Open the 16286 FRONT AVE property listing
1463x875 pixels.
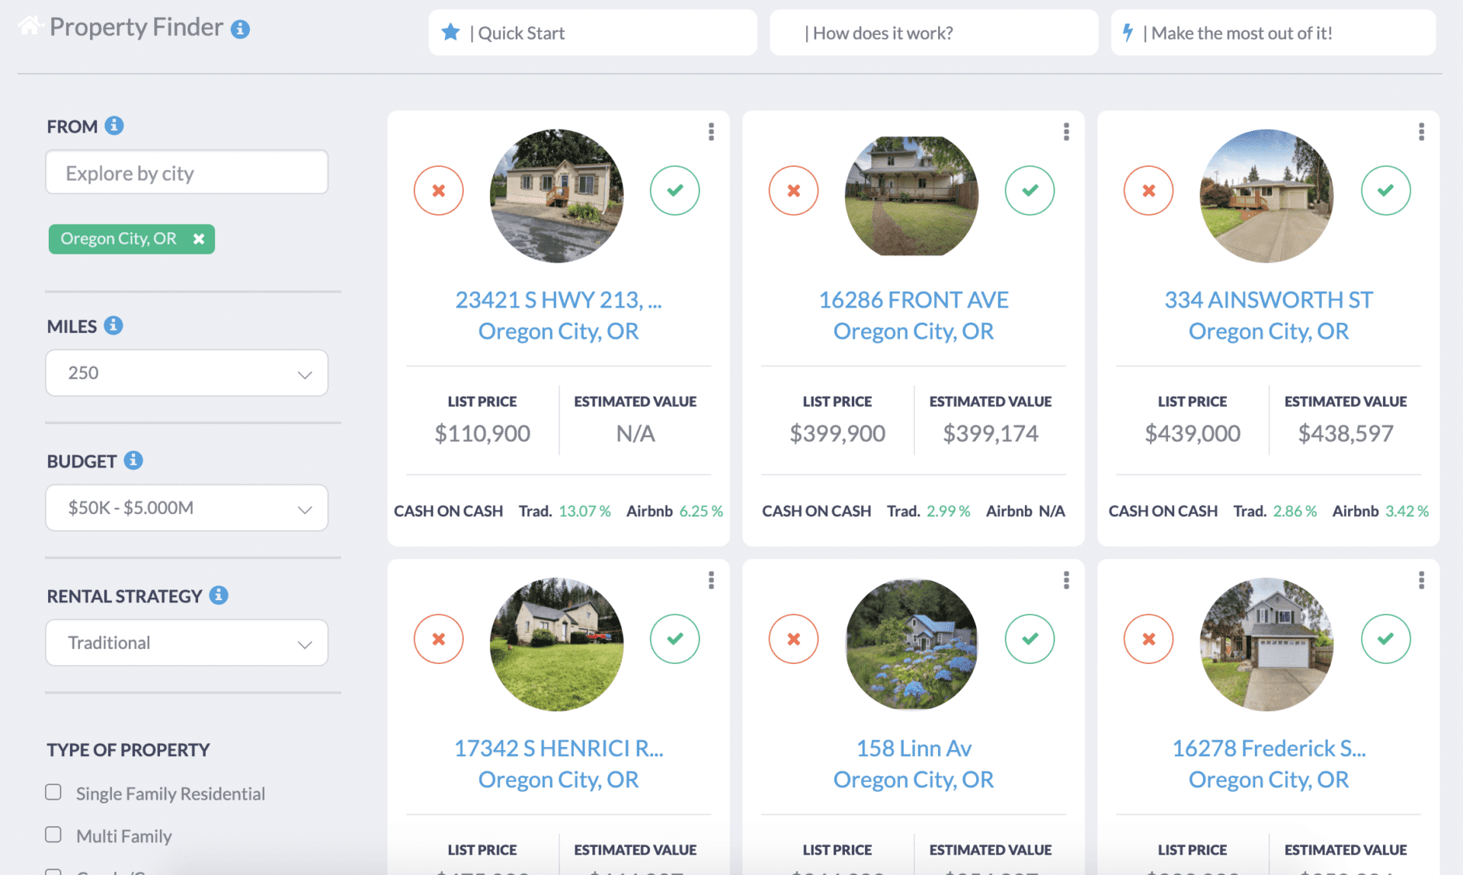pos(914,299)
